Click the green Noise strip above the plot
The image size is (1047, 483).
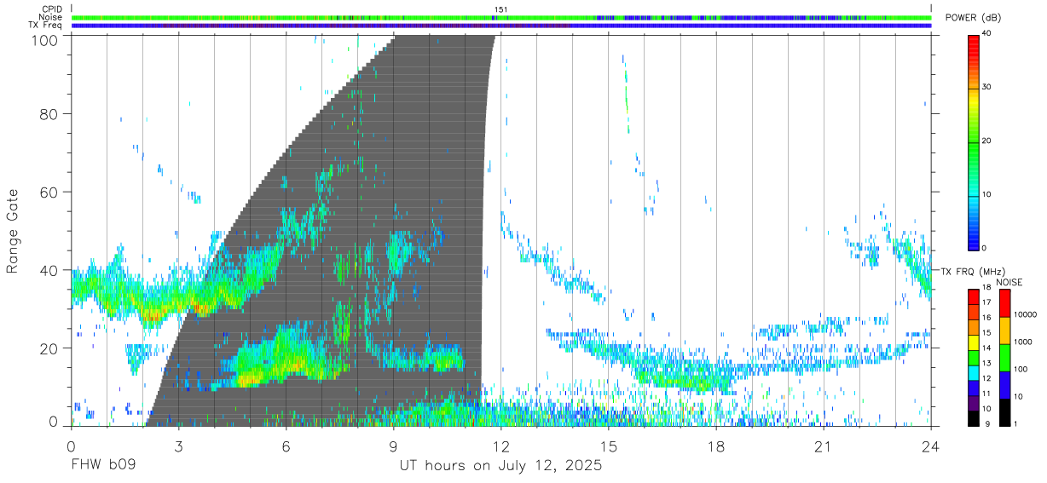point(501,17)
